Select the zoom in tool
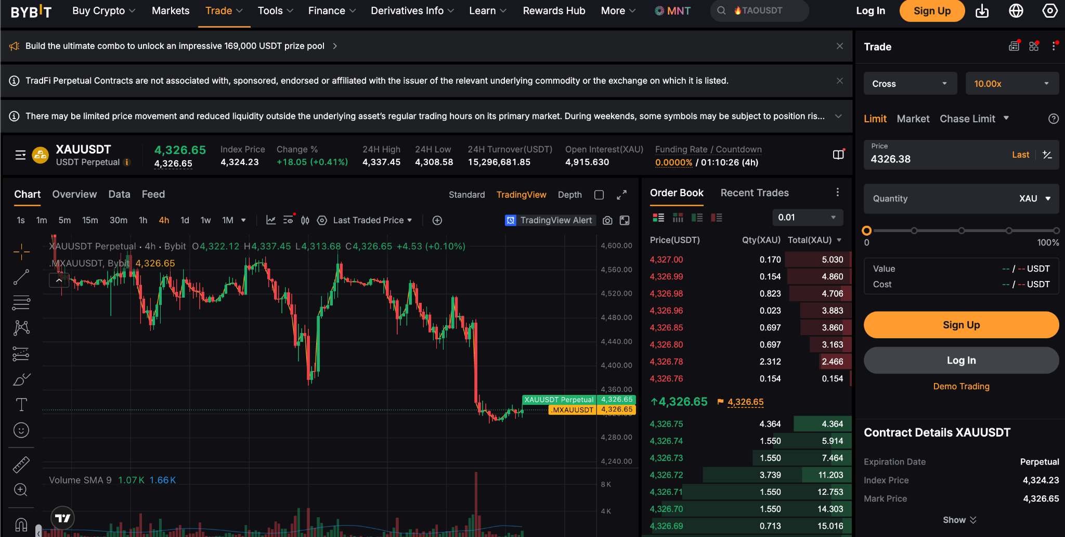 coord(21,490)
